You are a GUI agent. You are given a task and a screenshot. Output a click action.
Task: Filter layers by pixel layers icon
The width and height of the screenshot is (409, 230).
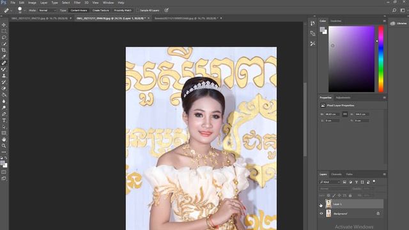[x=344, y=182]
